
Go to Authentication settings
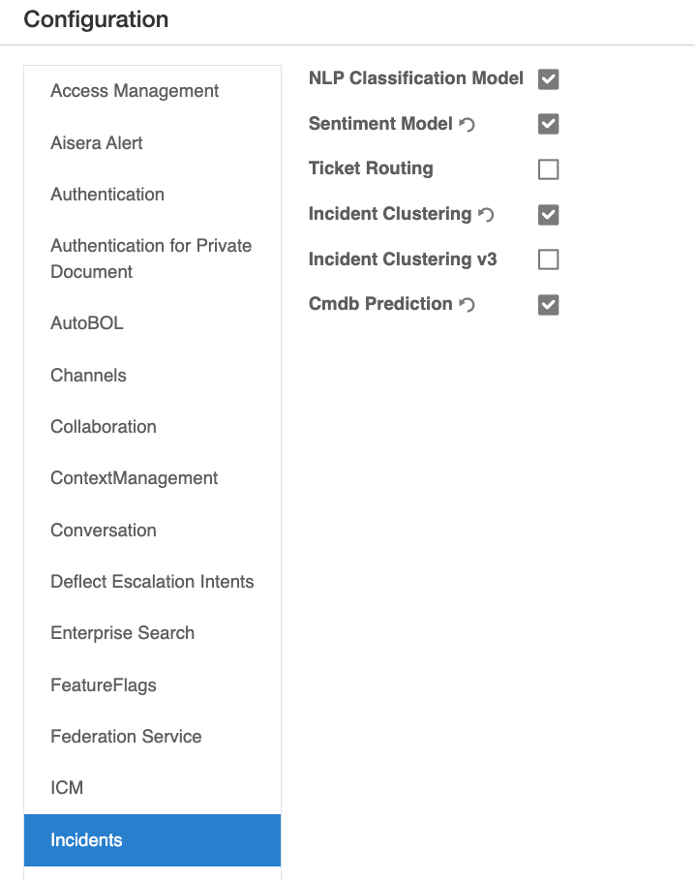107,195
